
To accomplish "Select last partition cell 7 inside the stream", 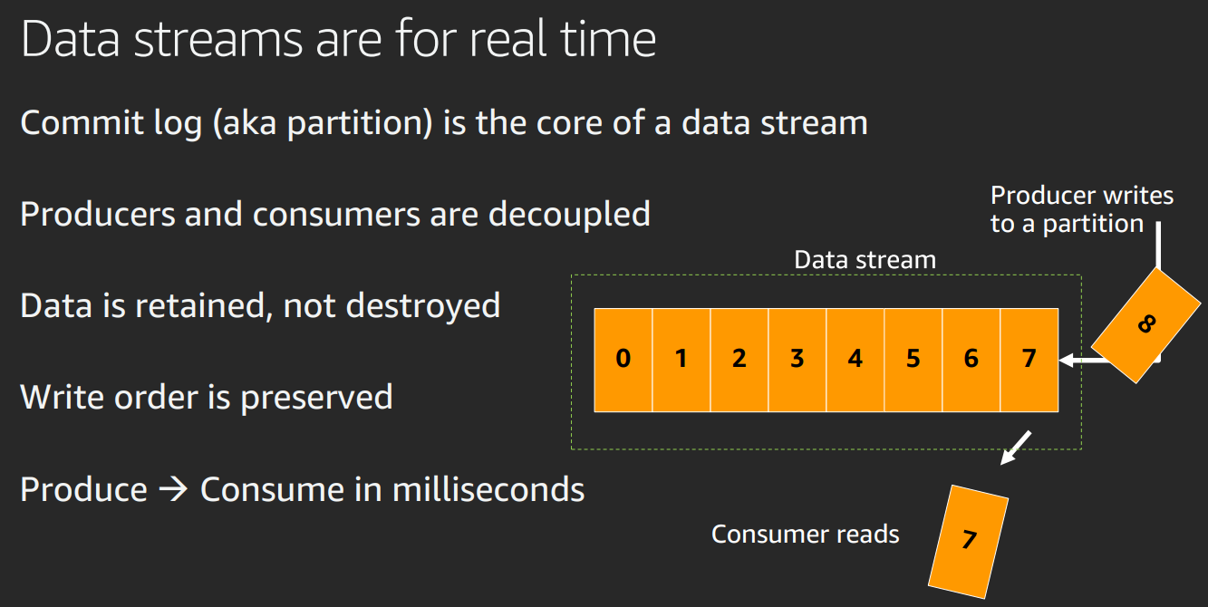I will click(x=1029, y=360).
